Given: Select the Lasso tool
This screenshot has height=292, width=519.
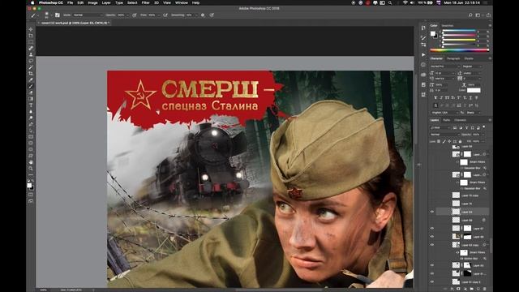Looking at the screenshot, I should click(x=31, y=61).
